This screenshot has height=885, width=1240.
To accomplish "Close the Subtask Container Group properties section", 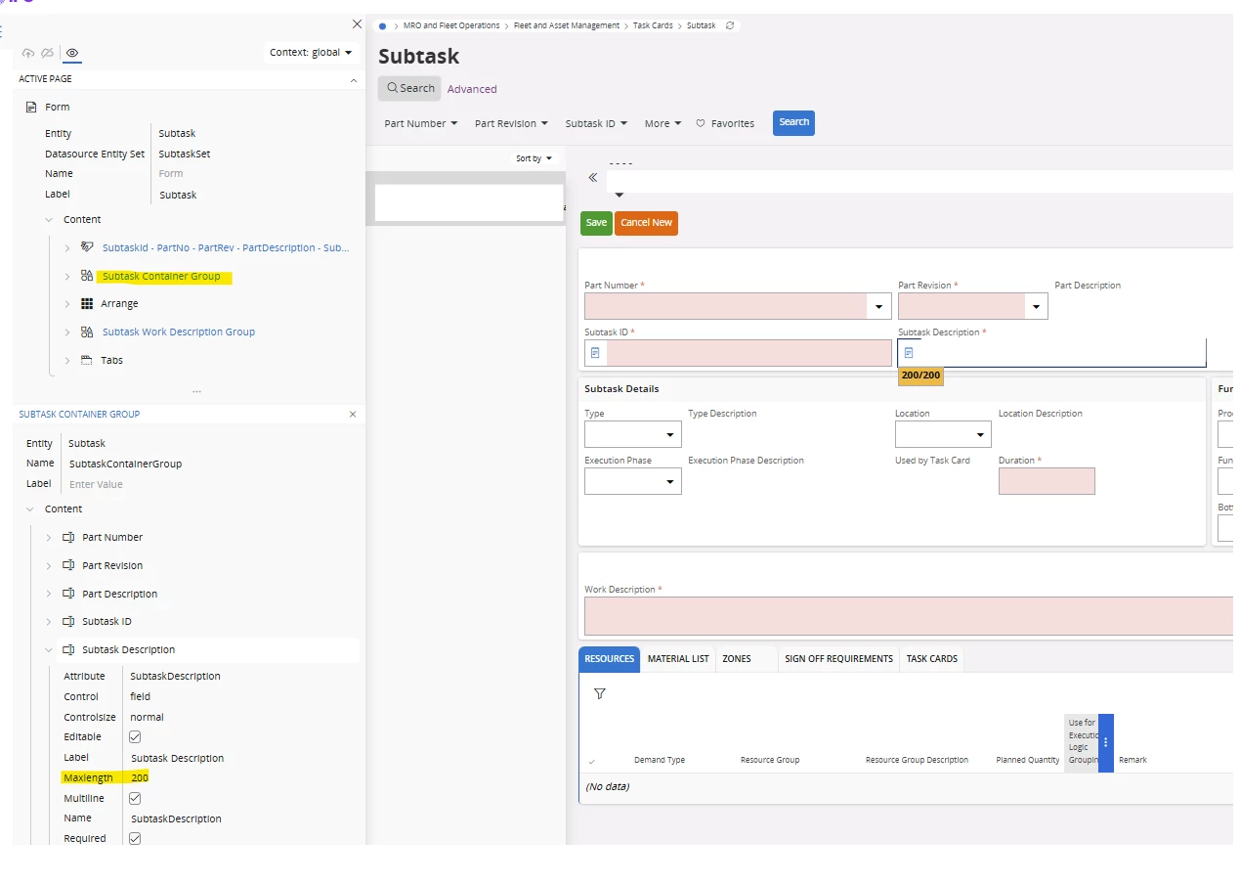I will coord(353,415).
